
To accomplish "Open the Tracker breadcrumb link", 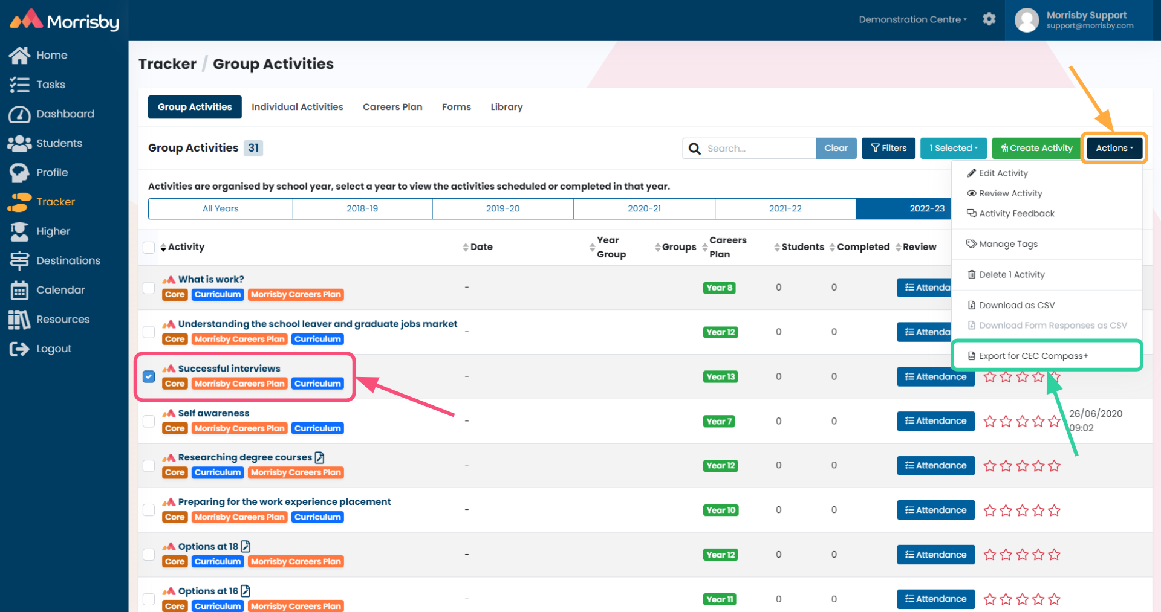I will point(167,64).
